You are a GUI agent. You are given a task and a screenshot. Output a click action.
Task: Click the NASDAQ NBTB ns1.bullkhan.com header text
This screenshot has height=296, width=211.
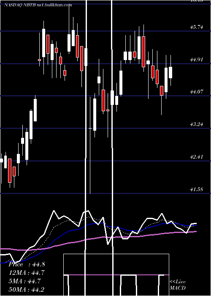[x=38, y=5]
